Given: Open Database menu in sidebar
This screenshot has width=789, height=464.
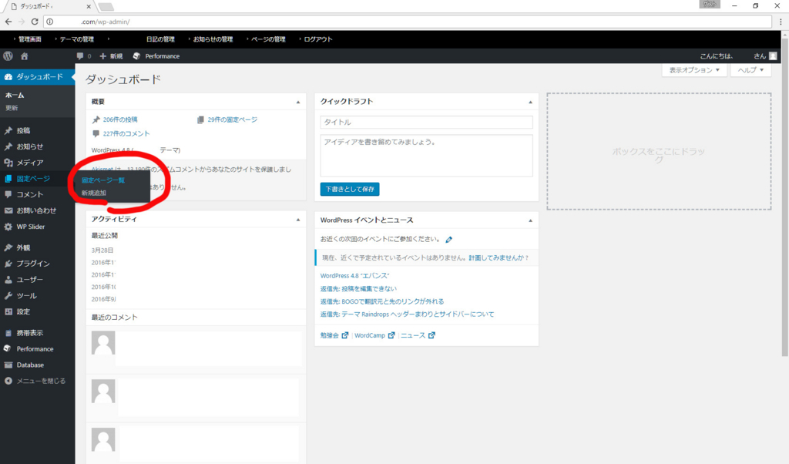Looking at the screenshot, I should click(37, 365).
